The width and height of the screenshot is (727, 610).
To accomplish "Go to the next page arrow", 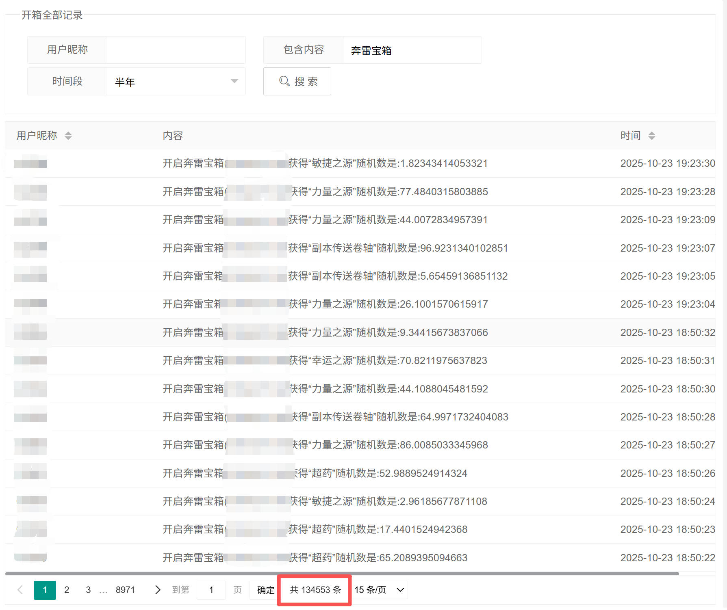I will tap(158, 590).
